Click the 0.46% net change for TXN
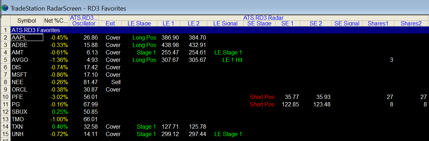 (60, 127)
